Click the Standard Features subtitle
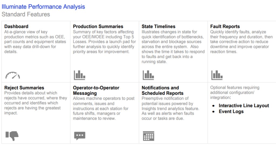This screenshot has width=276, height=145. [26, 14]
